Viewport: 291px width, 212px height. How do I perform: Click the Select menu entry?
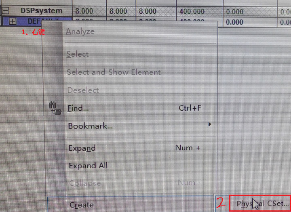pos(78,54)
